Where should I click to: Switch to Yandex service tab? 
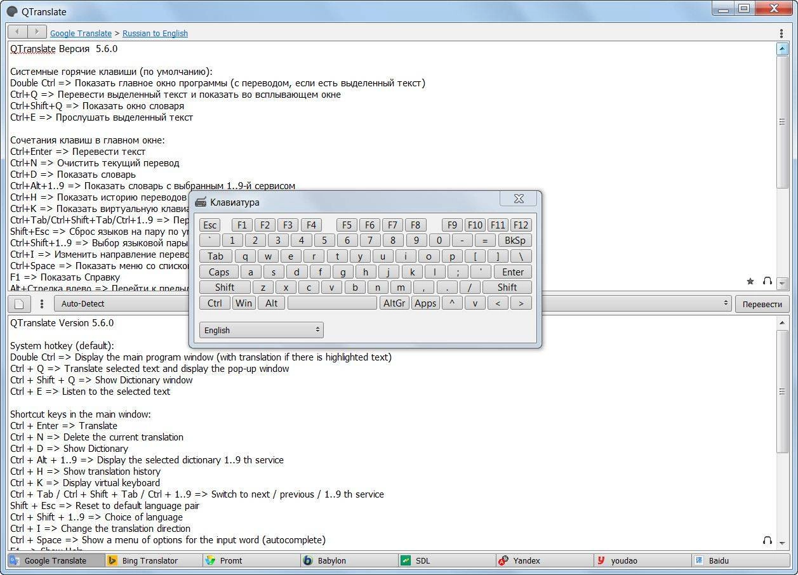point(545,560)
